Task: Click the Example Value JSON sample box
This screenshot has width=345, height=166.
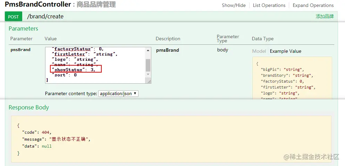Action: (292, 78)
